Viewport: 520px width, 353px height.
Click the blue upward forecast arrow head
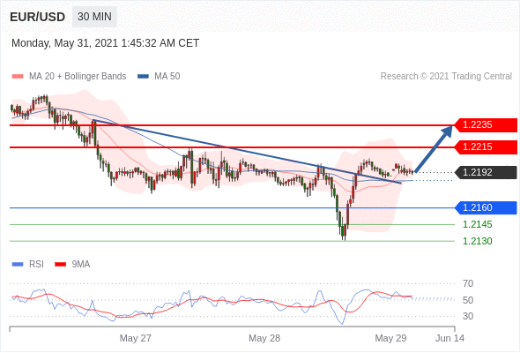(x=447, y=131)
